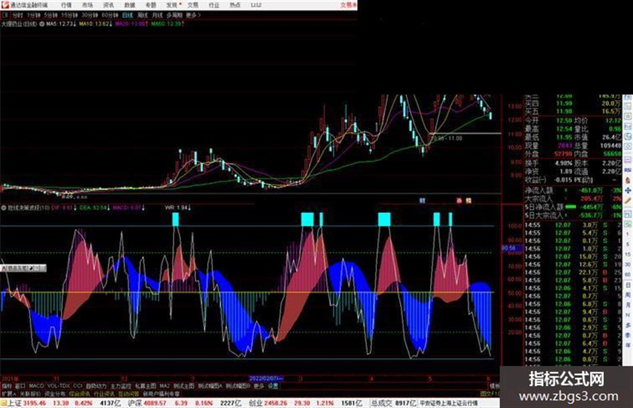Apply the VOL-TDX indicator

click(59, 386)
